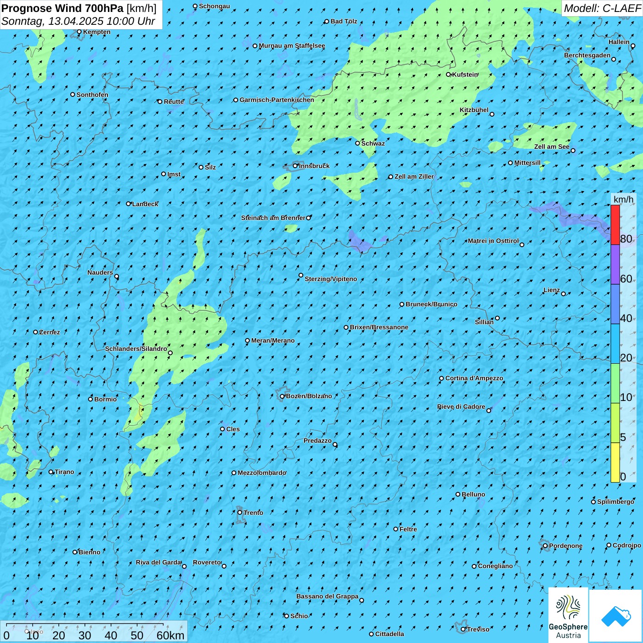Click the Zernez city marker
This screenshot has height=643, width=643.
pos(35,332)
